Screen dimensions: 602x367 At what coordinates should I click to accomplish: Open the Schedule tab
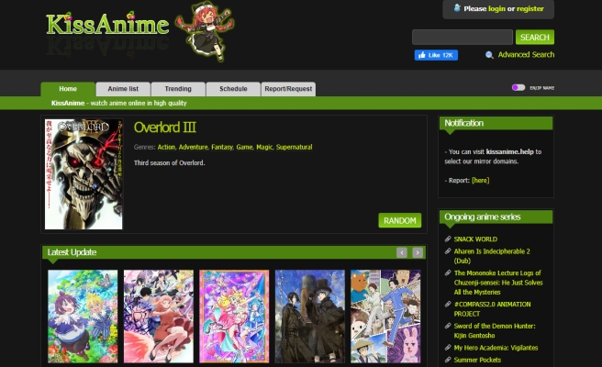pos(233,89)
